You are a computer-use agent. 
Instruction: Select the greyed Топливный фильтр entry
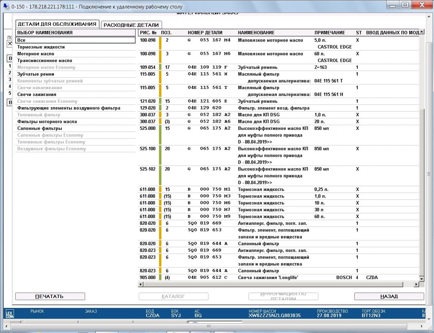75,115
